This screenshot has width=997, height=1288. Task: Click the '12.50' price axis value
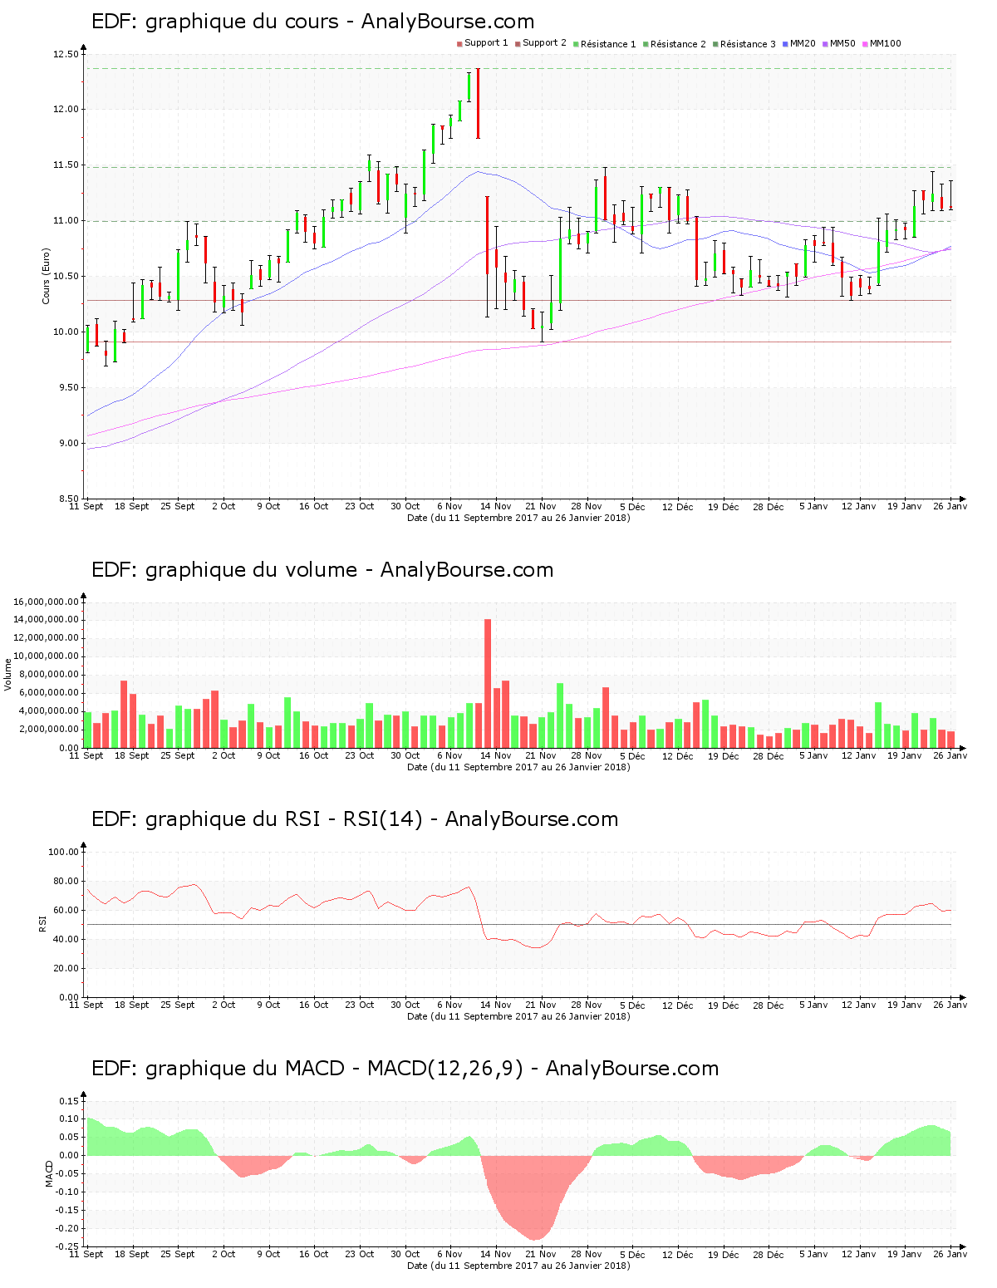tap(66, 55)
